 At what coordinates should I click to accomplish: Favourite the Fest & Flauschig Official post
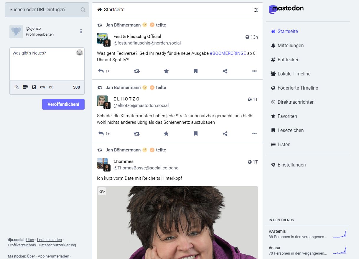tap(166, 71)
